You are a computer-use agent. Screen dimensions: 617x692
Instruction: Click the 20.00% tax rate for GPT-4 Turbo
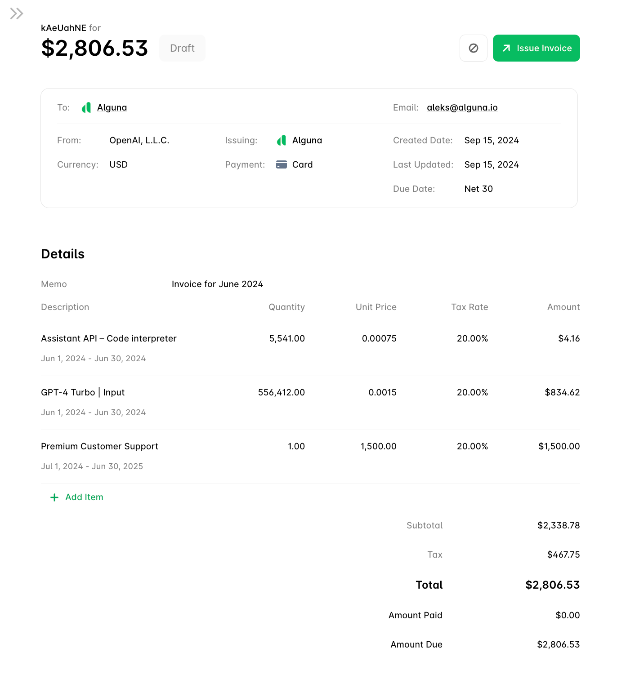point(473,392)
